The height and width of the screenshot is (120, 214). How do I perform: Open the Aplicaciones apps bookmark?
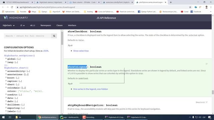pyautogui.click(x=8, y=12)
